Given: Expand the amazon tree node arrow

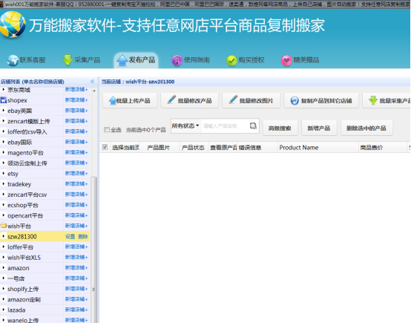Looking at the screenshot, I should (4, 267).
